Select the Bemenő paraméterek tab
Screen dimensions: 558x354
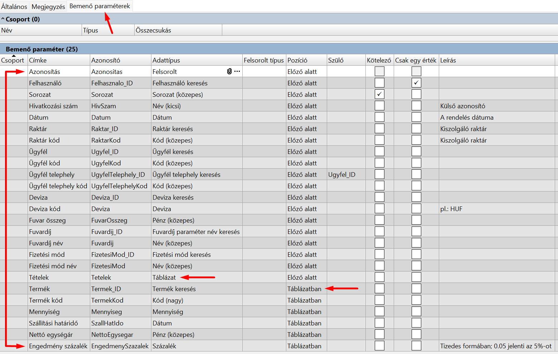(x=100, y=6)
